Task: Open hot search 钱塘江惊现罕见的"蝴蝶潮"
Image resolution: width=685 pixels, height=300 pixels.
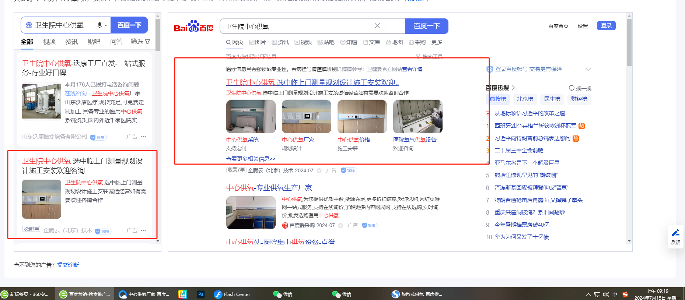Action: pyautogui.click(x=526, y=175)
